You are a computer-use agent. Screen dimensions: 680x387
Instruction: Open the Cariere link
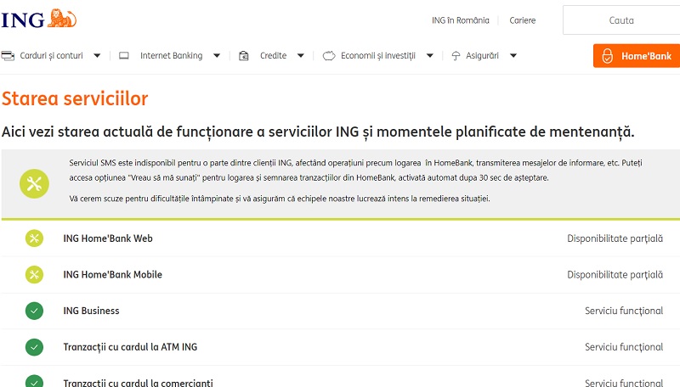pyautogui.click(x=523, y=20)
